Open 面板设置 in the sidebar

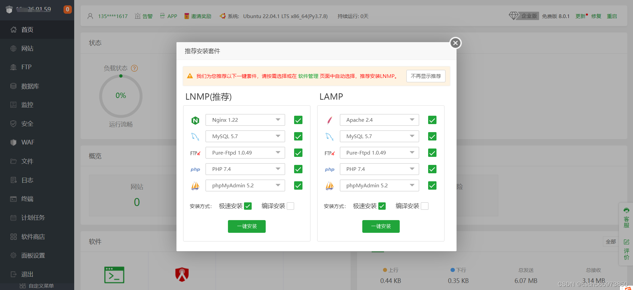37,255
